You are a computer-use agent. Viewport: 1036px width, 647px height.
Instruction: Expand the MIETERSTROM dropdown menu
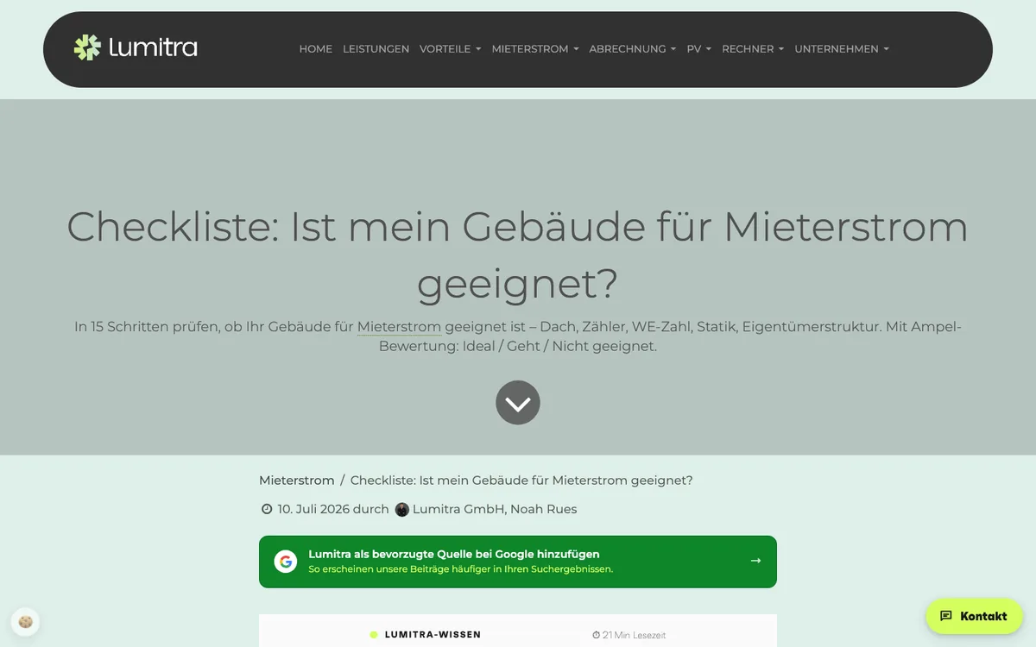tap(535, 49)
